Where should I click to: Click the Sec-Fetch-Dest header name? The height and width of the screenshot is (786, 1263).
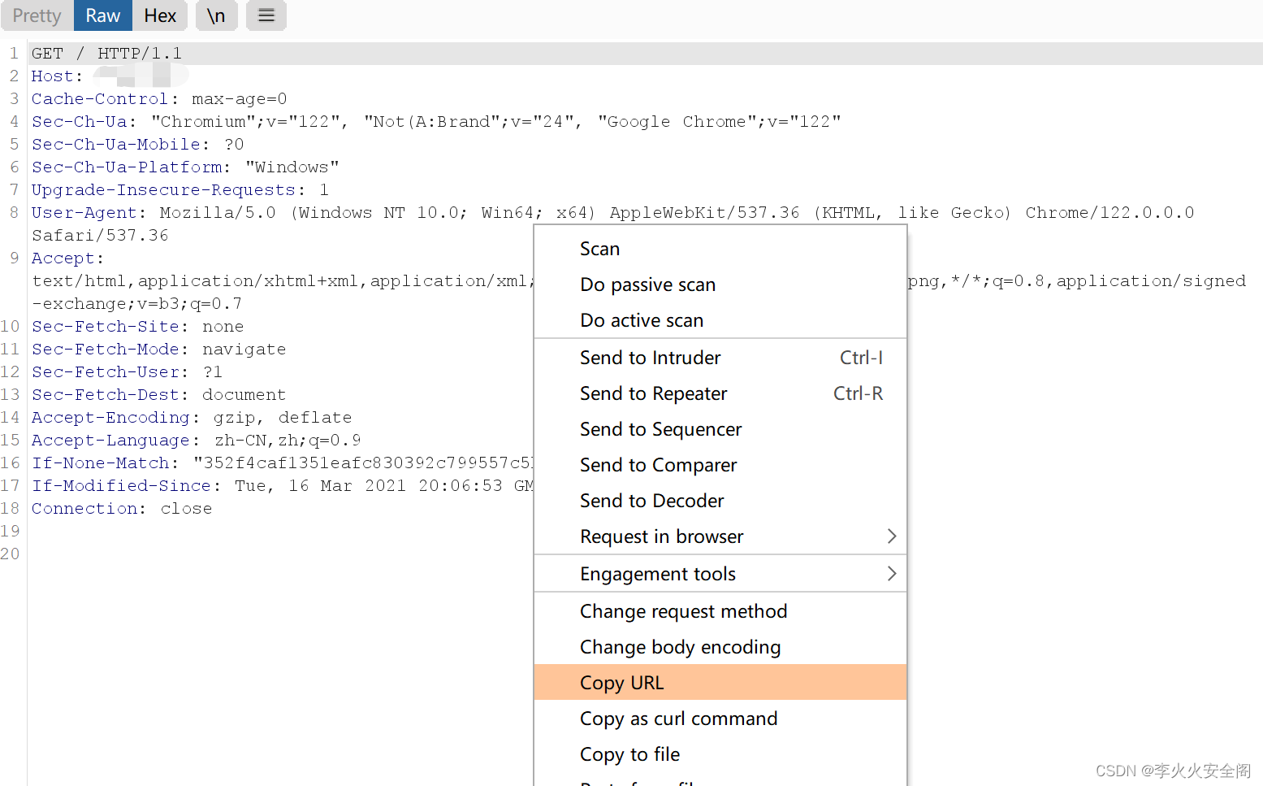106,395
